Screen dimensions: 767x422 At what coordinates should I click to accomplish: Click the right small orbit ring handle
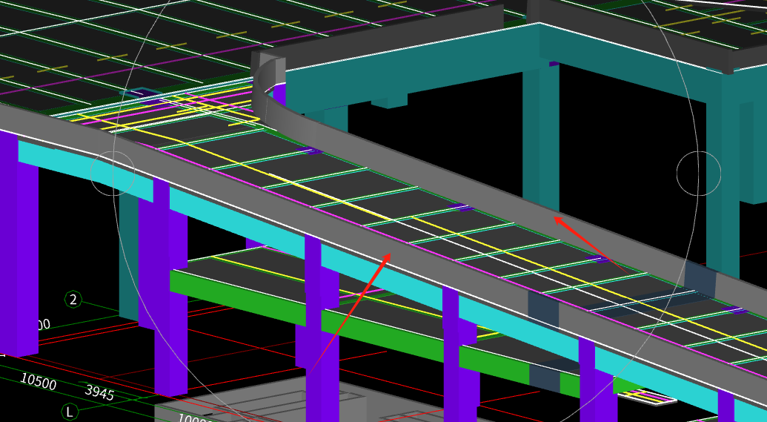point(699,174)
